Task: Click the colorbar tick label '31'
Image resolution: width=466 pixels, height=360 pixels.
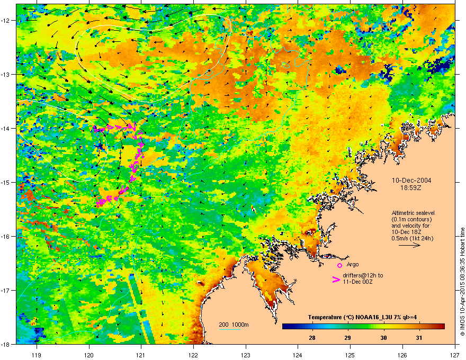Action: (419, 338)
